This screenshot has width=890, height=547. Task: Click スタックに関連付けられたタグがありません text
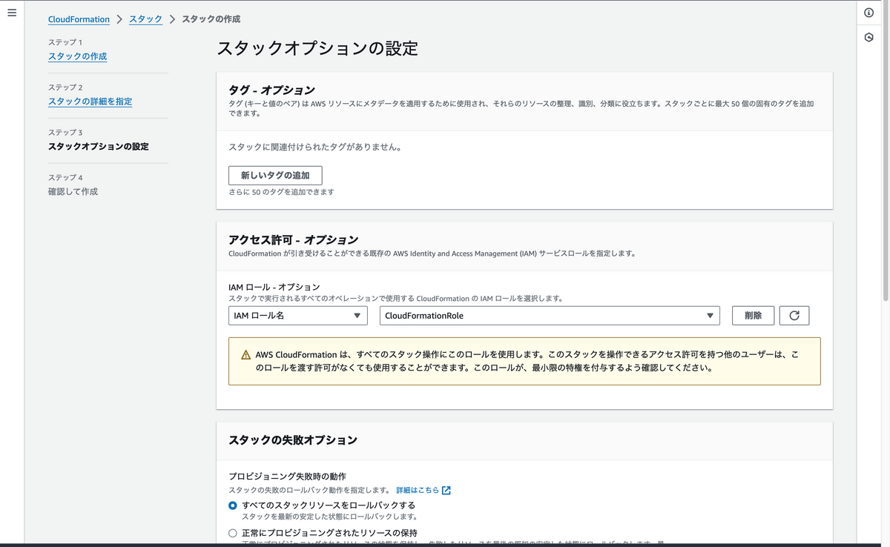pos(315,147)
